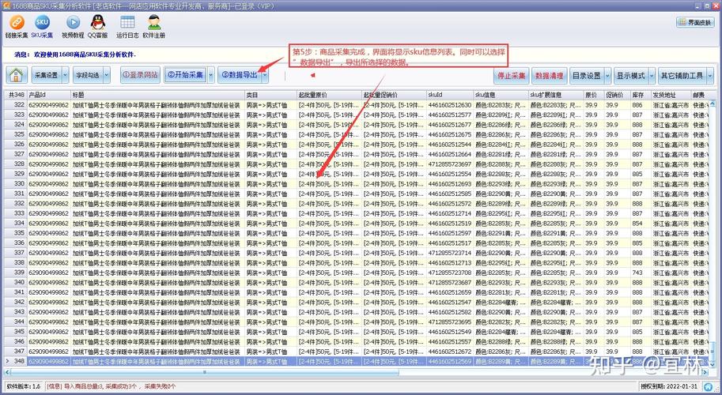Click the ①登录网站 button
Screen dimensions: 722x395
140,76
